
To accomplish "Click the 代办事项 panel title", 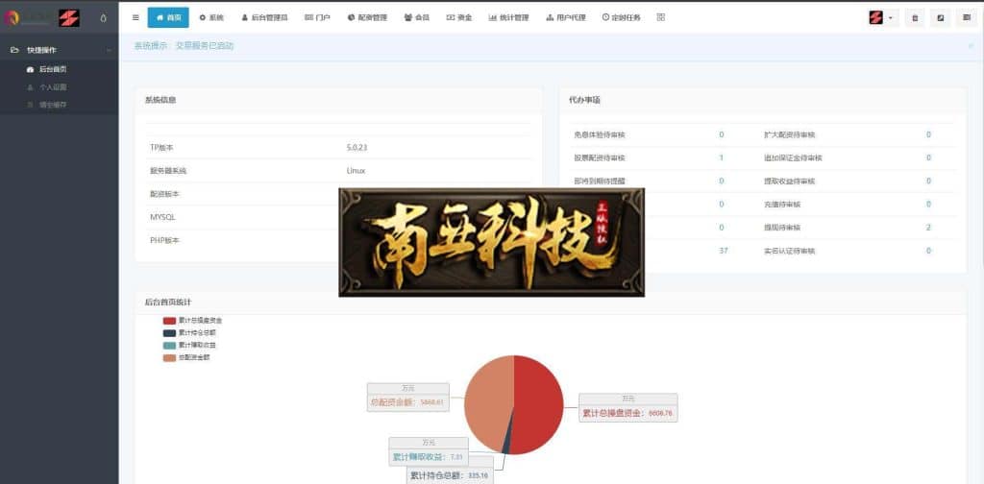I will coord(585,100).
